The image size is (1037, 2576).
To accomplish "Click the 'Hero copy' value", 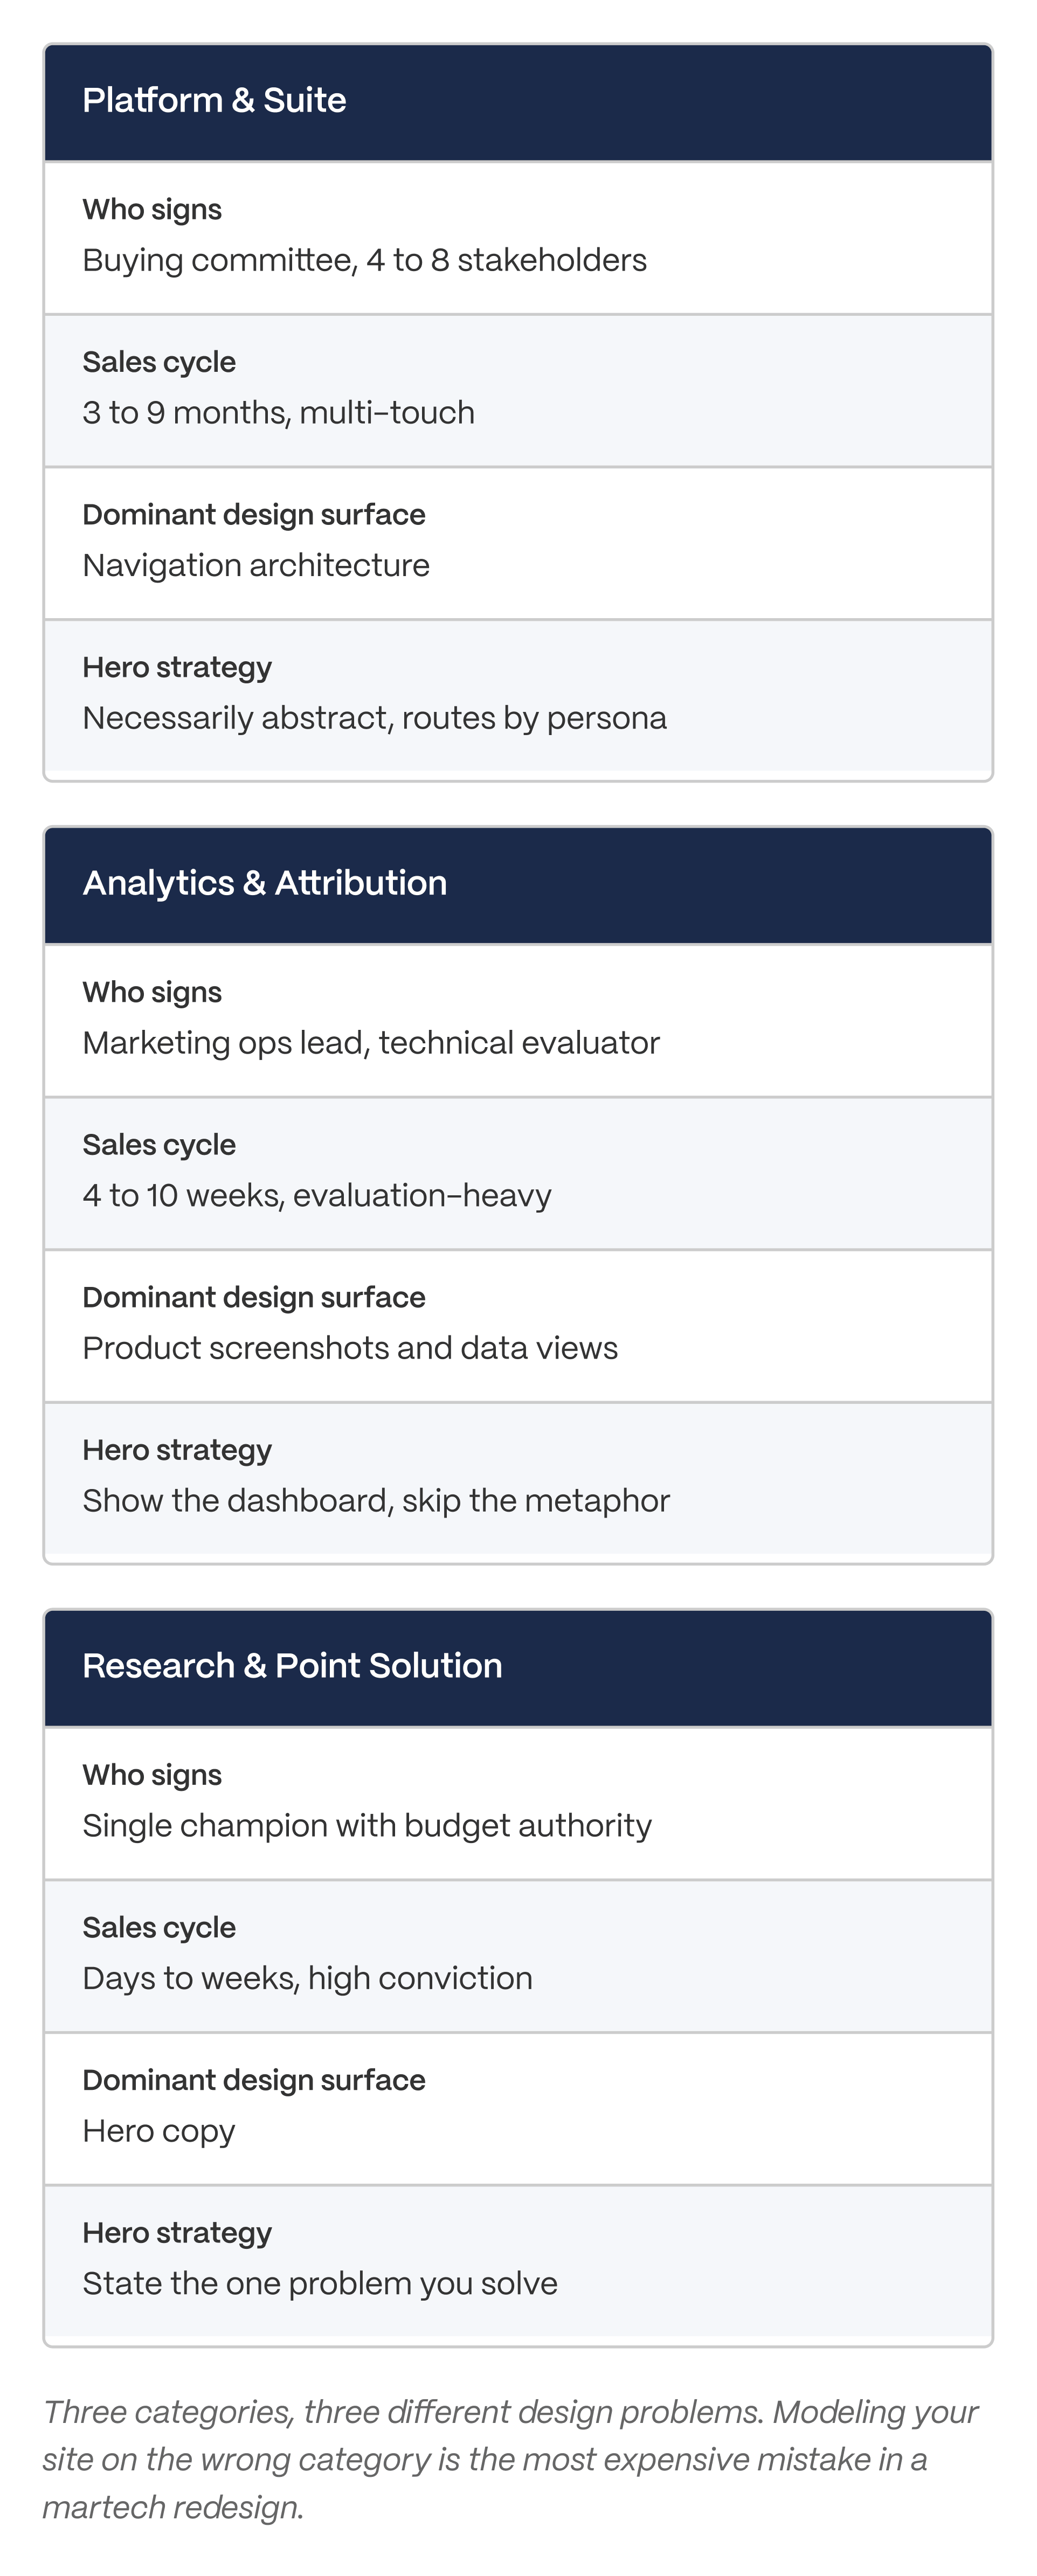I will tap(159, 2131).
